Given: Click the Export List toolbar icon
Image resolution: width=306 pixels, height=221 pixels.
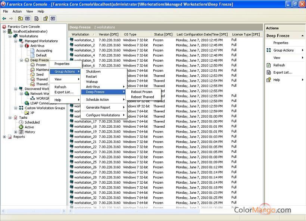Looking at the screenshot, I should (x=37, y=19).
